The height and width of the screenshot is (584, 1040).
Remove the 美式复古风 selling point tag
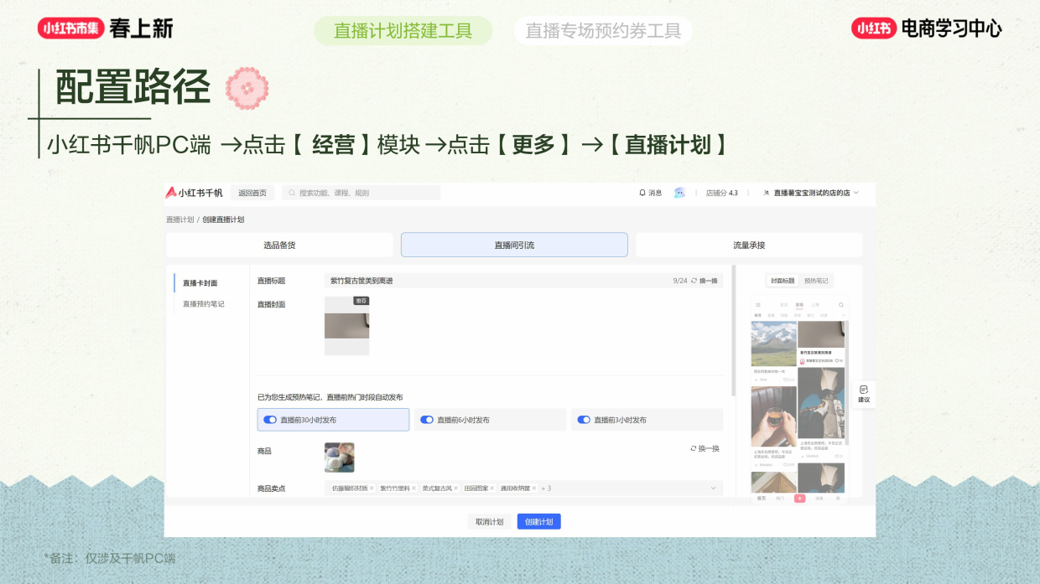pos(455,487)
